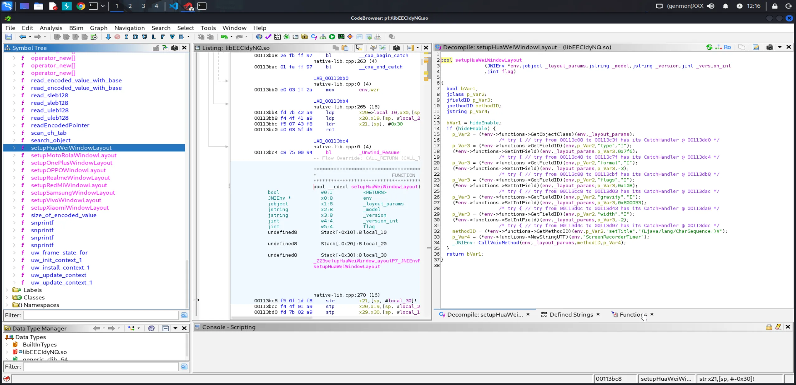
Task: Select the setupSamsungWindowLayout function
Action: click(73, 193)
